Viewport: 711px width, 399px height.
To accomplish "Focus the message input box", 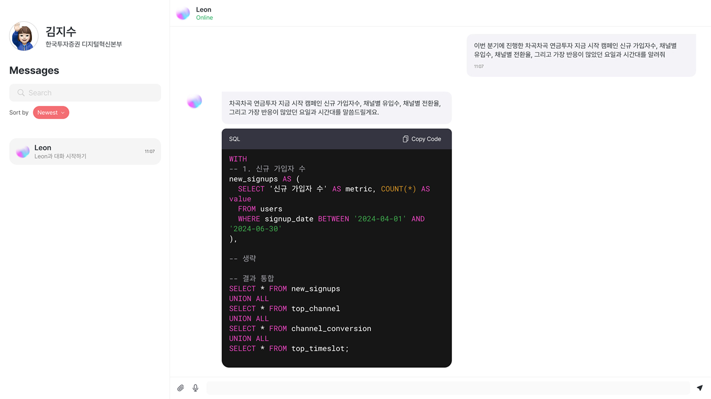I will [448, 388].
